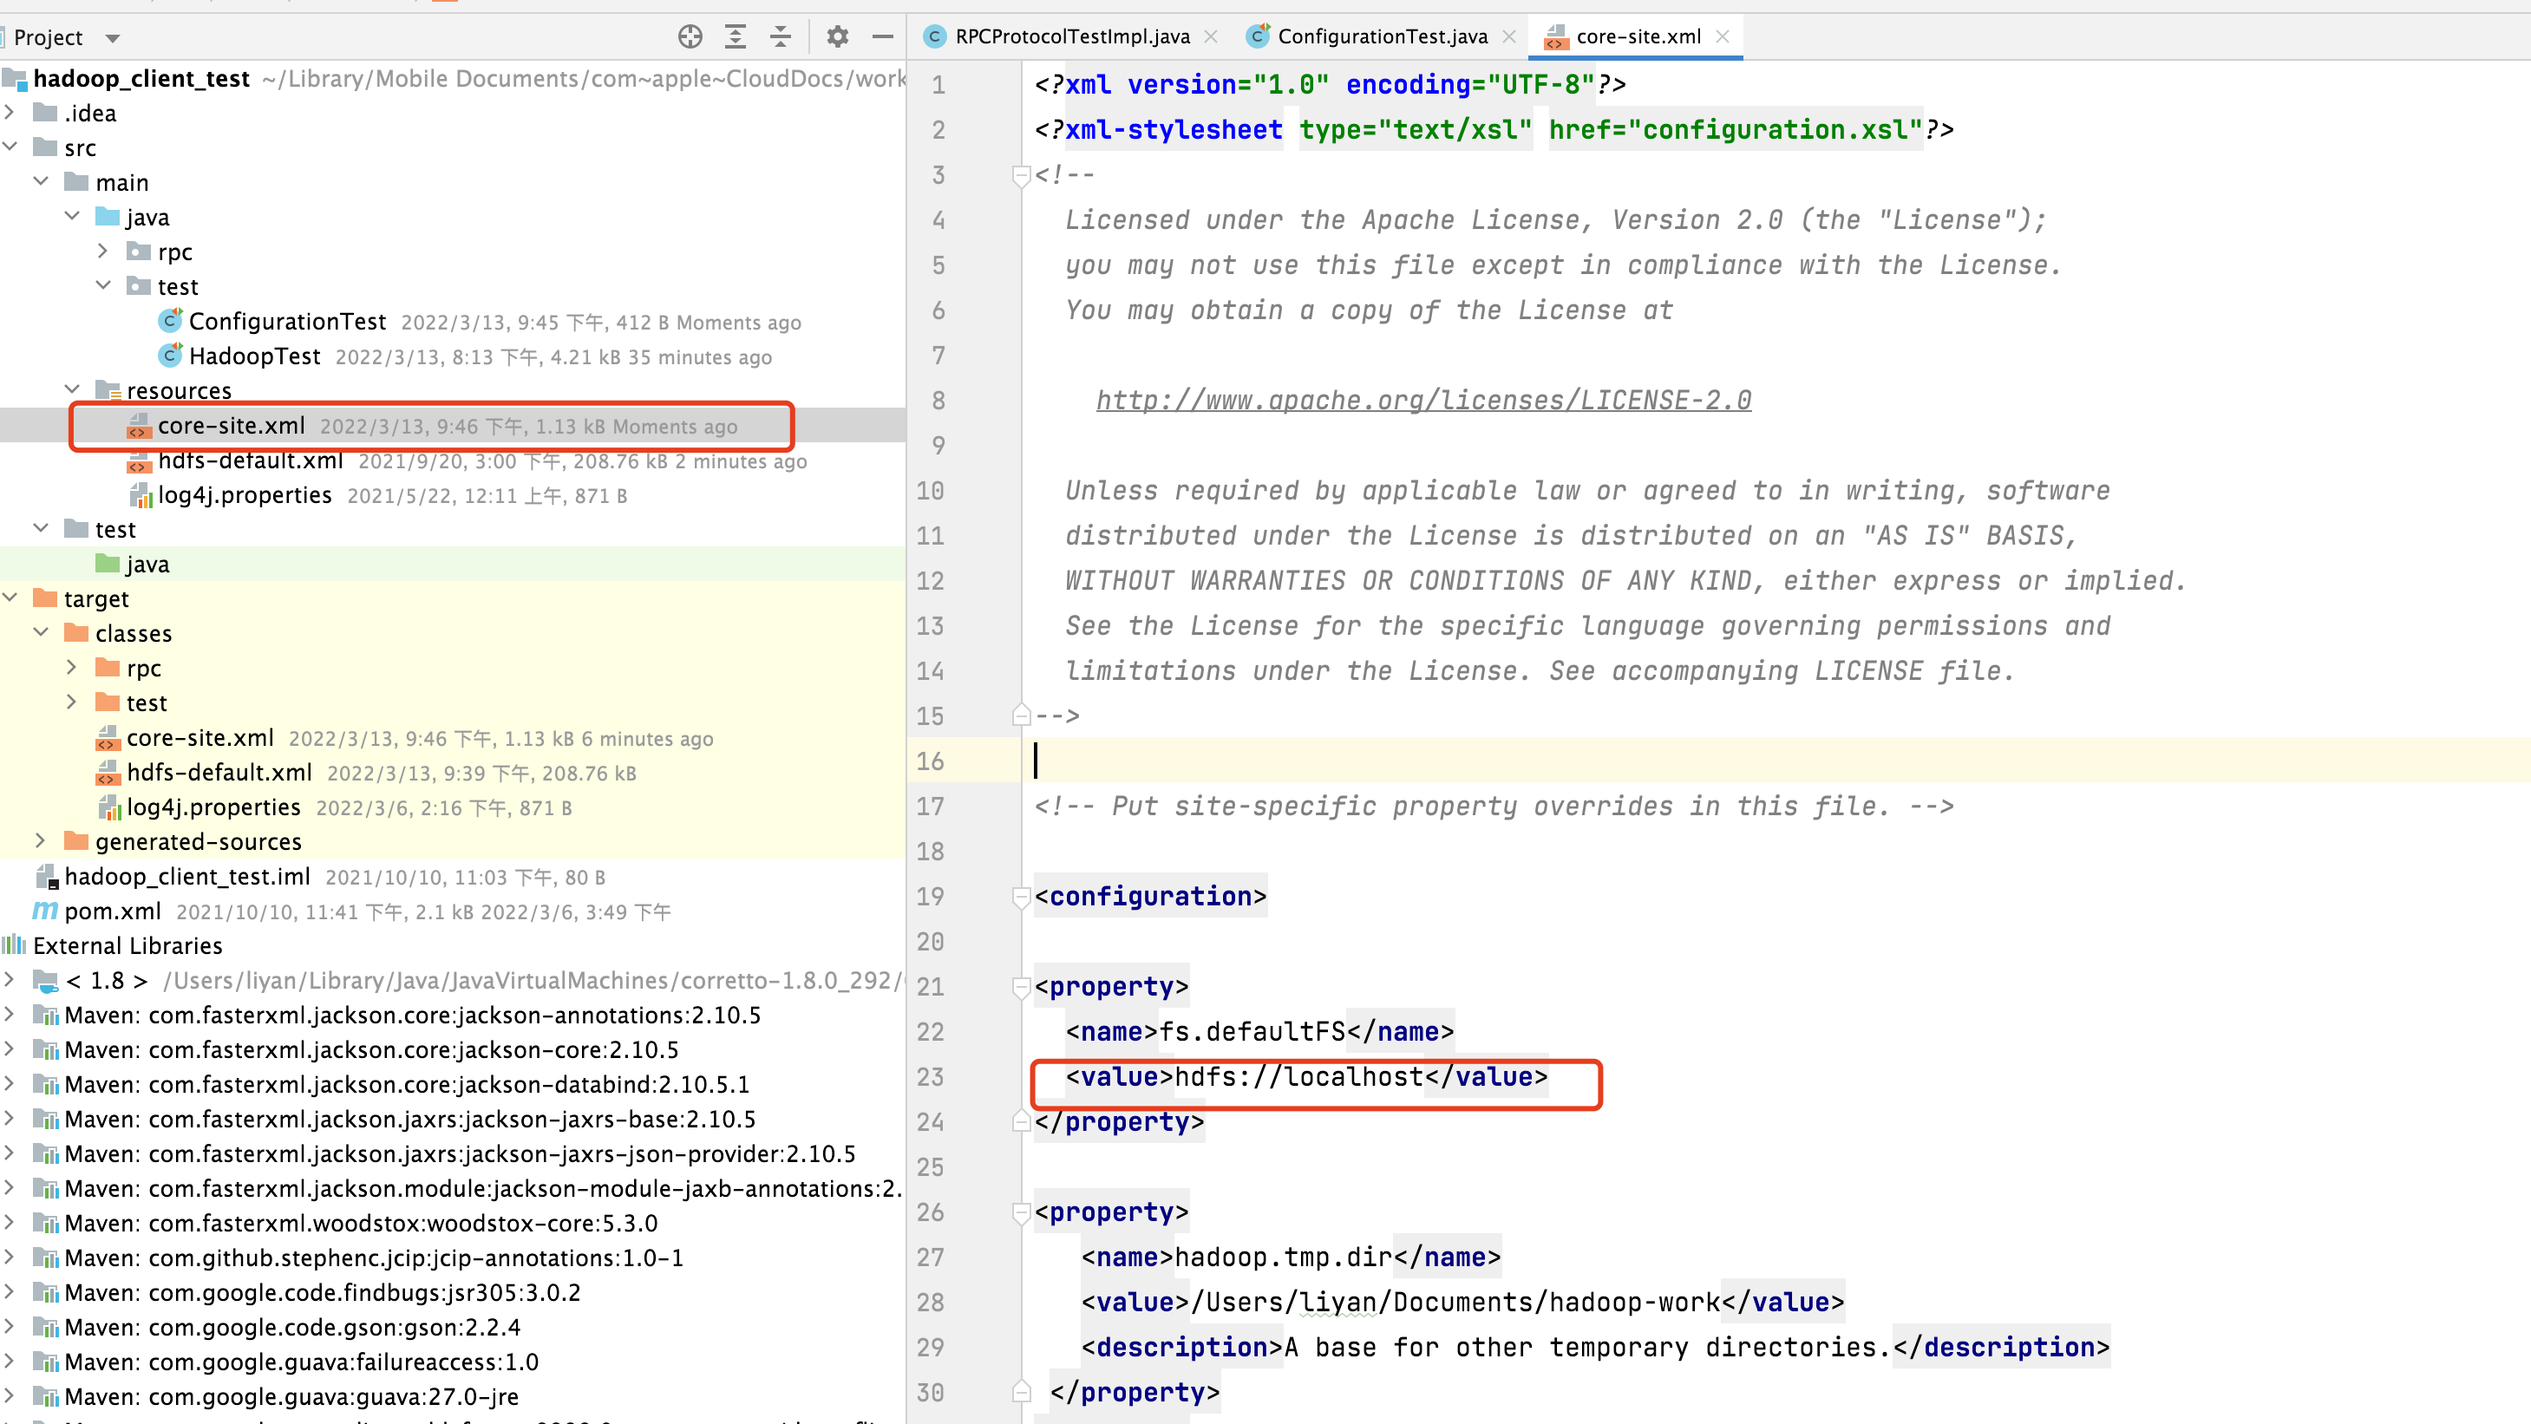
Task: Select the green java folder under test
Action: click(x=147, y=564)
